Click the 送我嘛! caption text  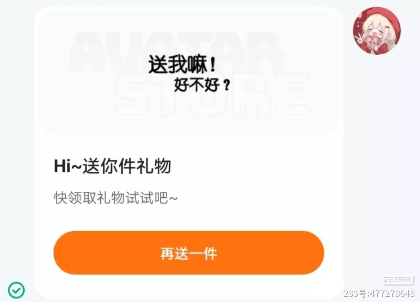point(182,64)
